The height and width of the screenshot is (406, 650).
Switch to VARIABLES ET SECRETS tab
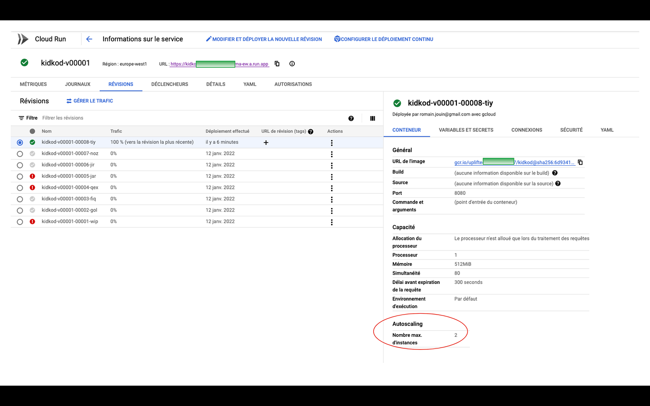point(466,130)
